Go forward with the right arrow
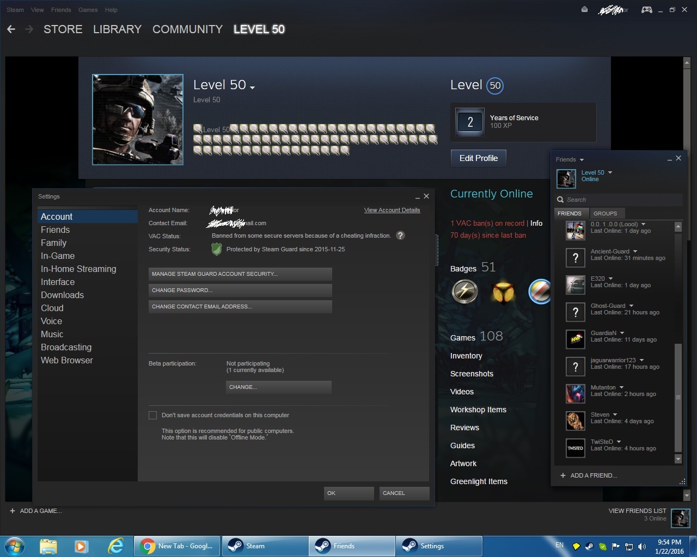Image resolution: width=697 pixels, height=557 pixels. (x=30, y=29)
